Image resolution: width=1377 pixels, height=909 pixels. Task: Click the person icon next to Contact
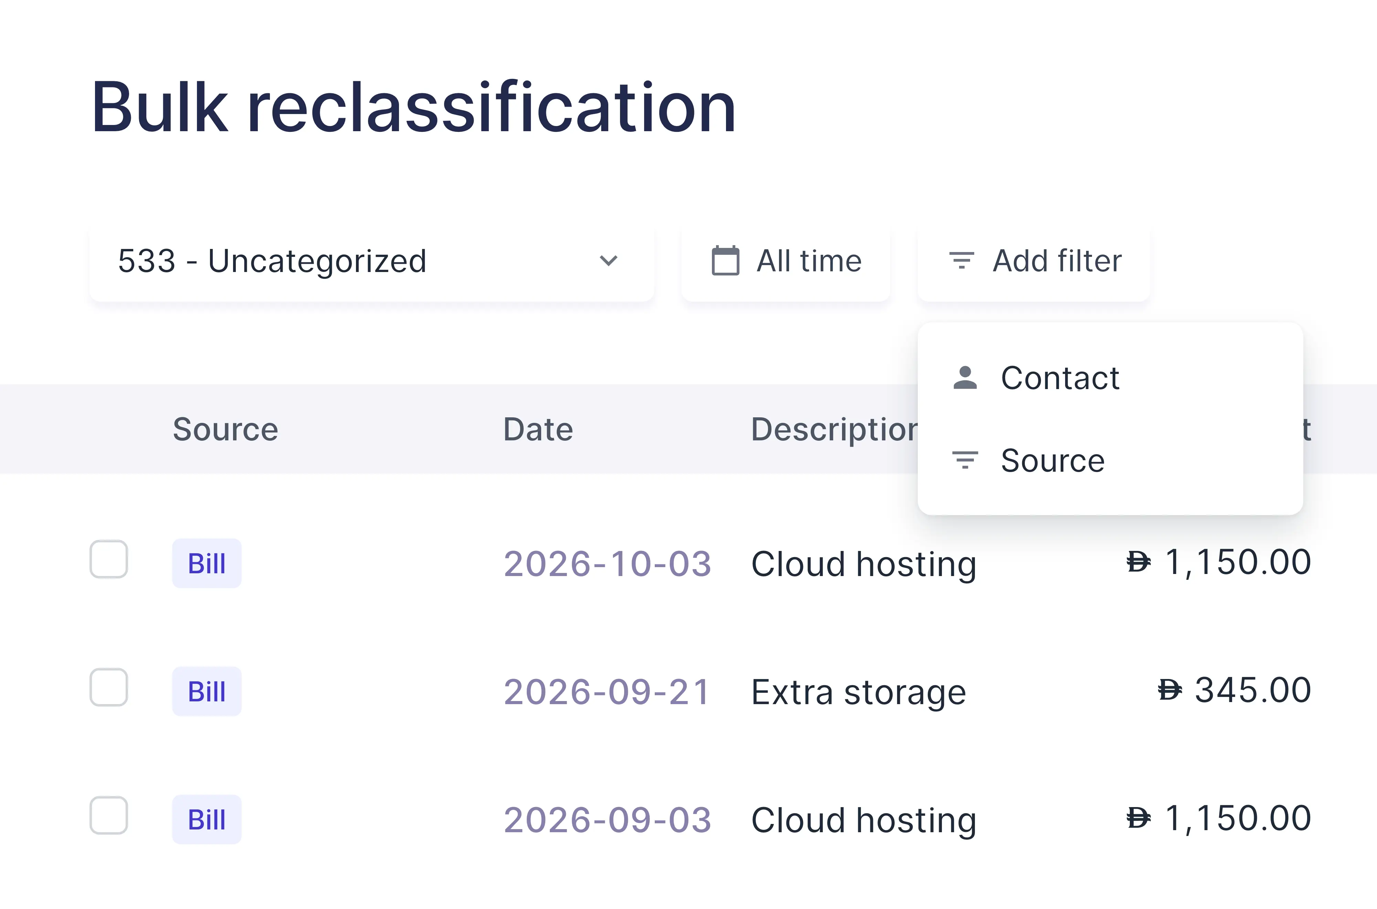(965, 378)
